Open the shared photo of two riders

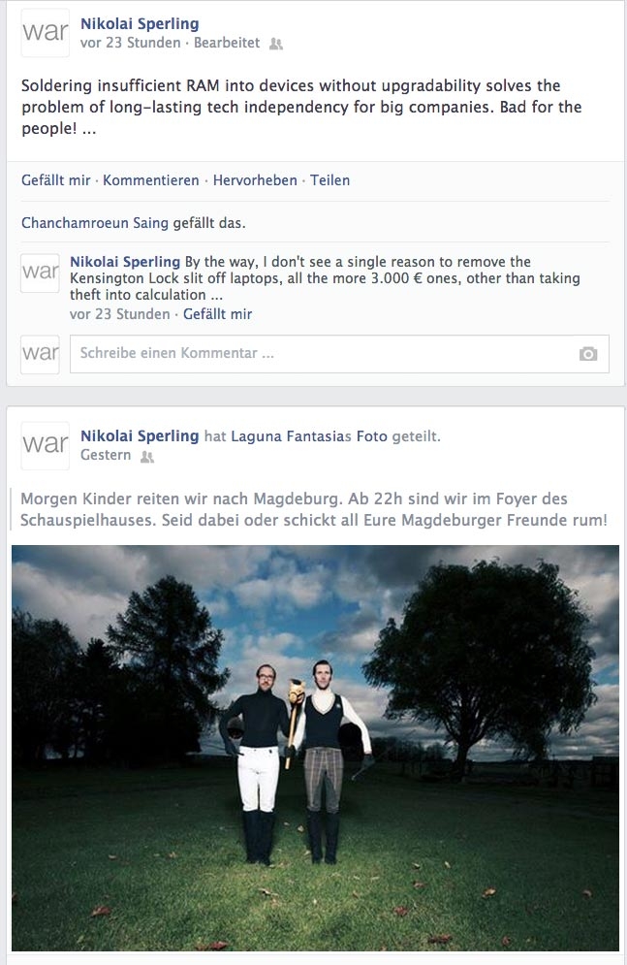pyautogui.click(x=315, y=748)
